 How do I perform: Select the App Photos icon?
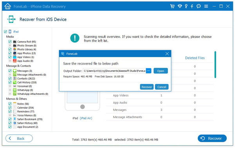(x=14, y=53)
